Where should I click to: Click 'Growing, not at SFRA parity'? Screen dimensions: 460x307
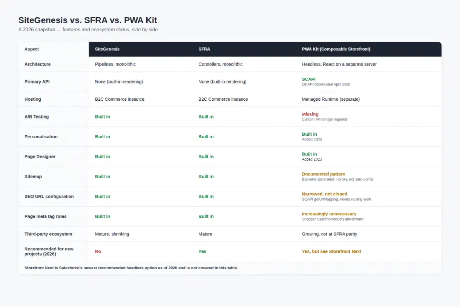click(x=330, y=234)
